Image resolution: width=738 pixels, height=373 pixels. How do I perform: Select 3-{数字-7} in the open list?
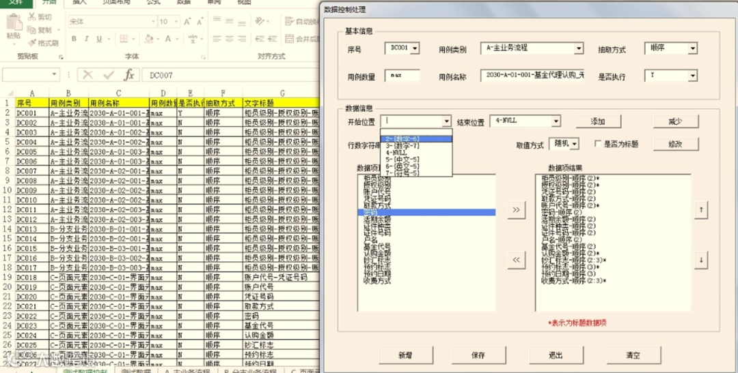click(x=416, y=146)
